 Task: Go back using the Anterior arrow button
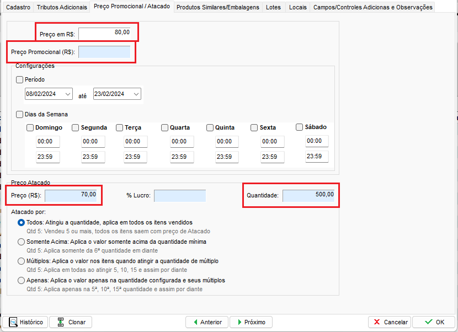point(206,322)
